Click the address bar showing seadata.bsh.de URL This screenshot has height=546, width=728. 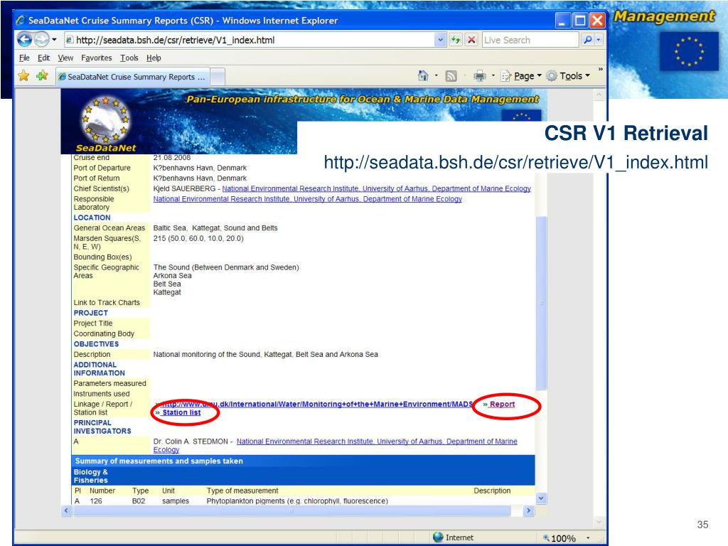pos(250,40)
